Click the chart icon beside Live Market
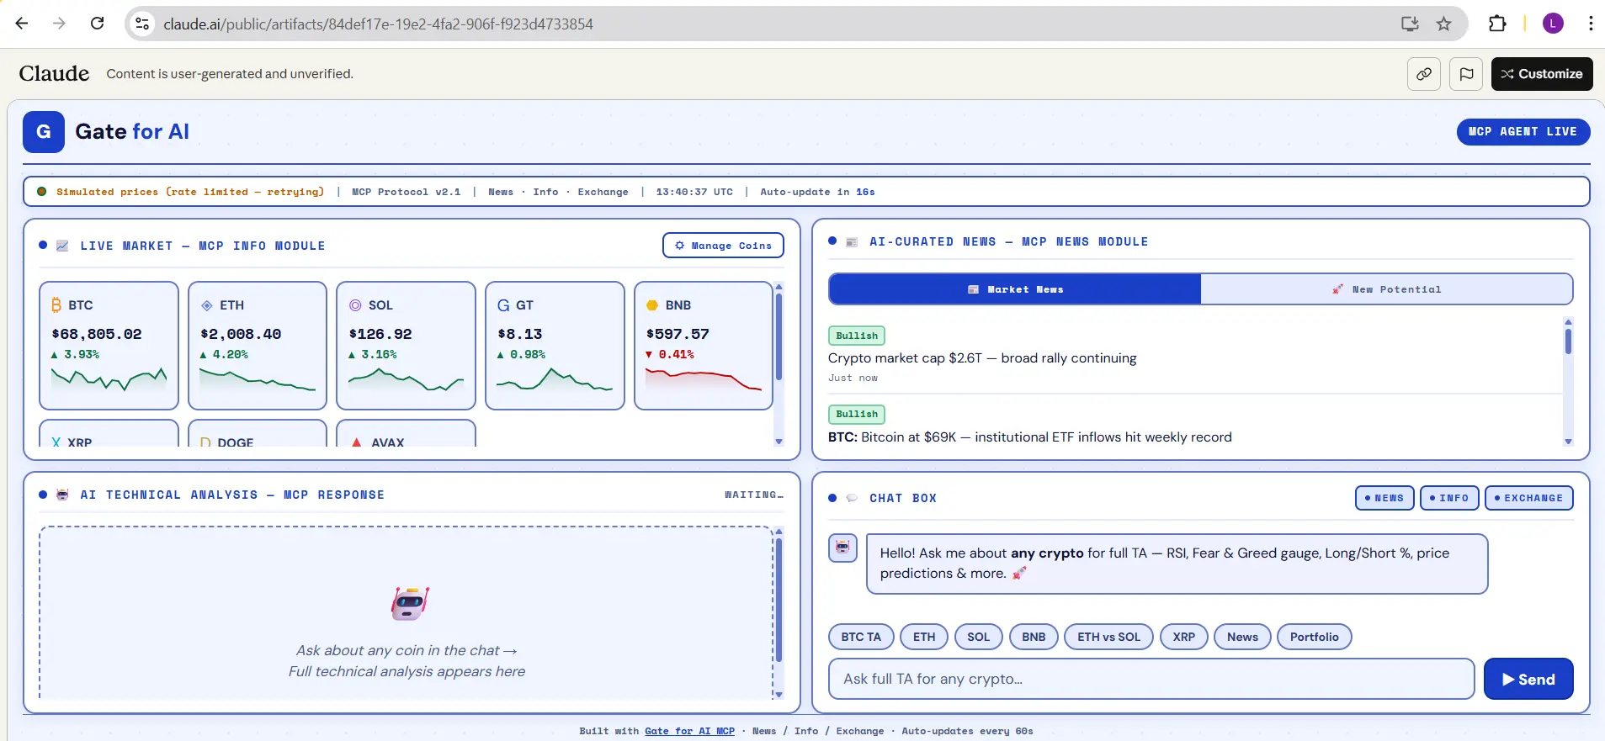 [x=62, y=246]
